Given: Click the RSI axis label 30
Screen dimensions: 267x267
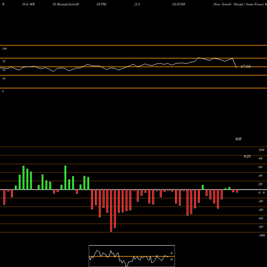Looking at the screenshot, I should pos(4,78).
